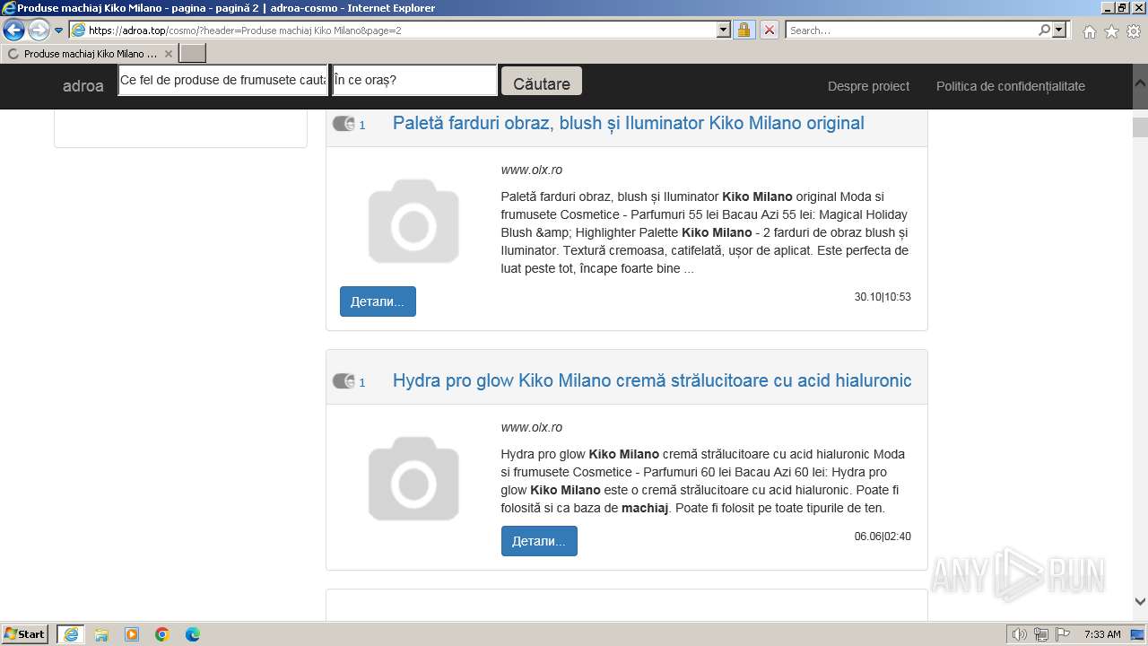Open File Explorer from the taskbar
Viewport: 1148px width, 646px height.
click(x=101, y=634)
